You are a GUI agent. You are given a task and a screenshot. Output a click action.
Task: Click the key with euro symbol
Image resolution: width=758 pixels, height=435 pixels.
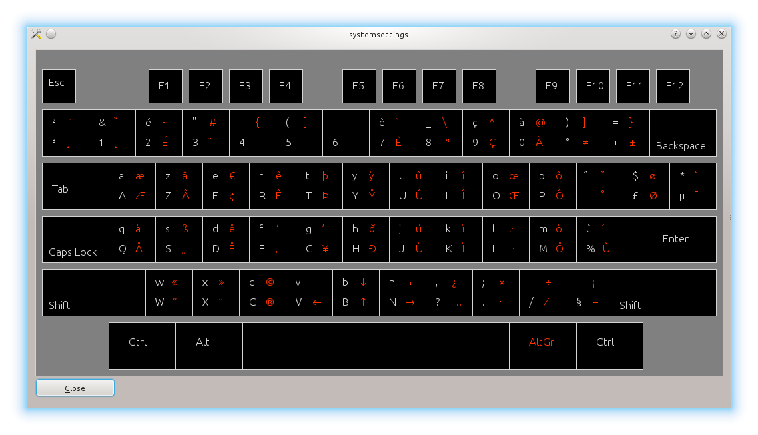point(226,187)
